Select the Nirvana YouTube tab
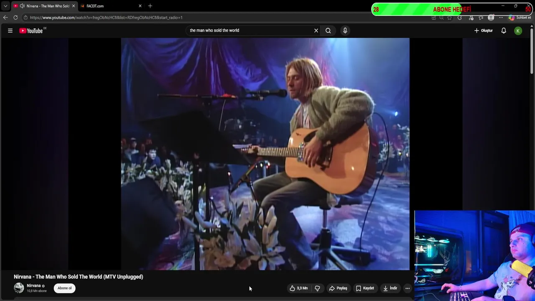Image resolution: width=535 pixels, height=301 pixels. 44,6
